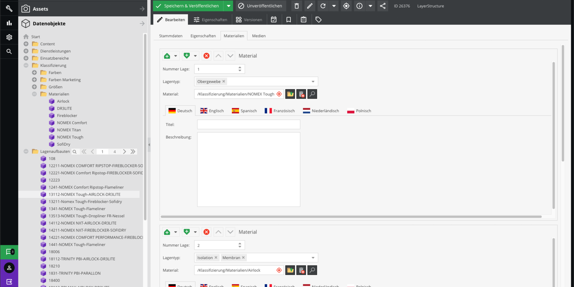Open the search magnifier in left sidebar
The image size is (574, 287).
pyautogui.click(x=9, y=51)
